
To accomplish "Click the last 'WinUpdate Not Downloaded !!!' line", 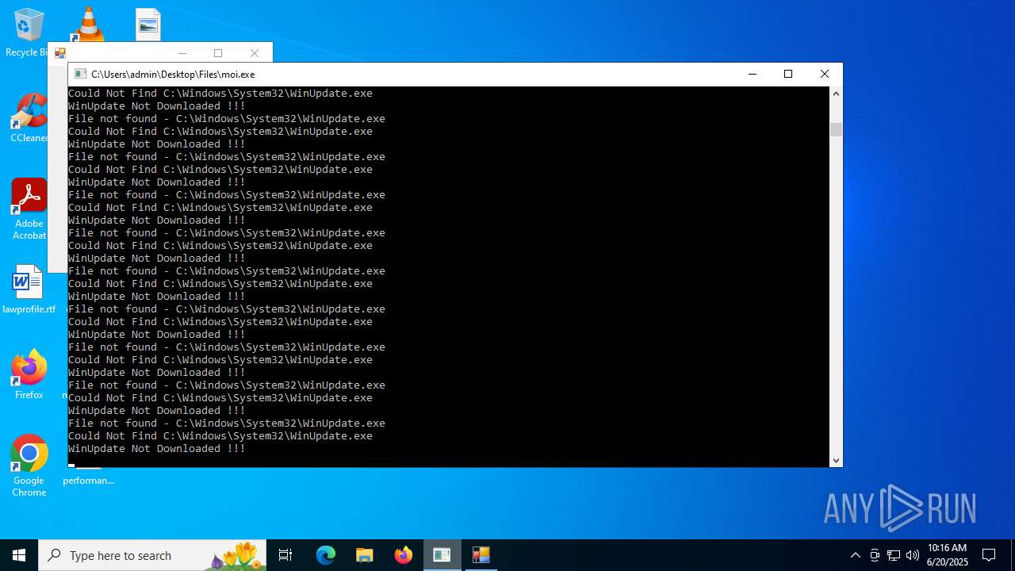I will (x=157, y=449).
